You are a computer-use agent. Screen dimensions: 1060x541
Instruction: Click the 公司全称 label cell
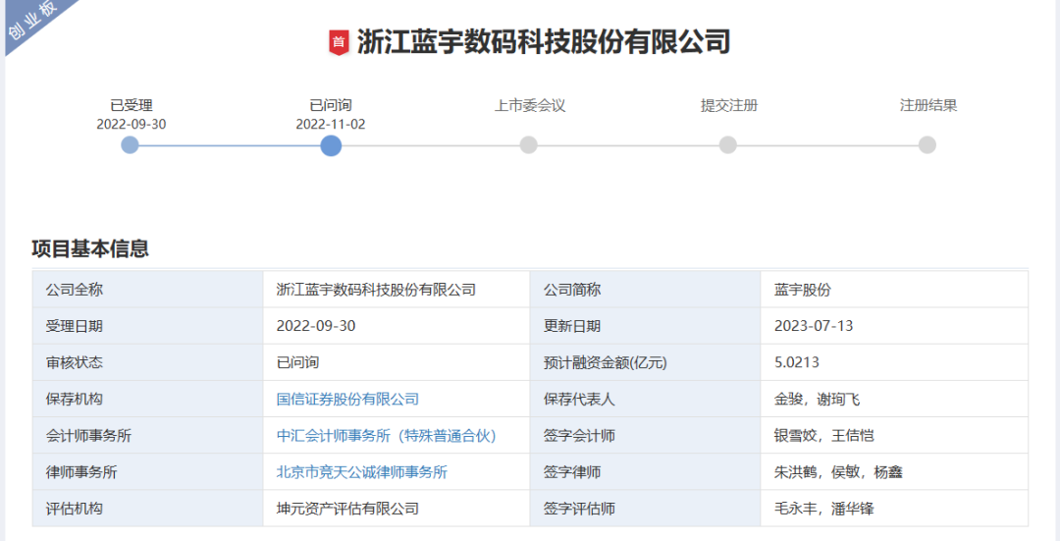(147, 290)
